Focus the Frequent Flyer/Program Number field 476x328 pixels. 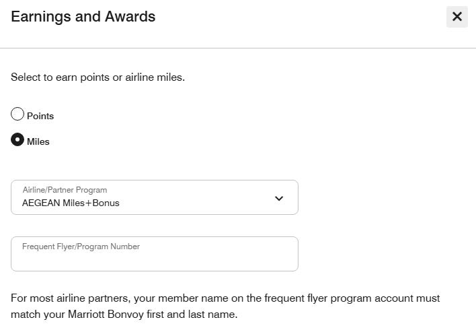point(155,254)
